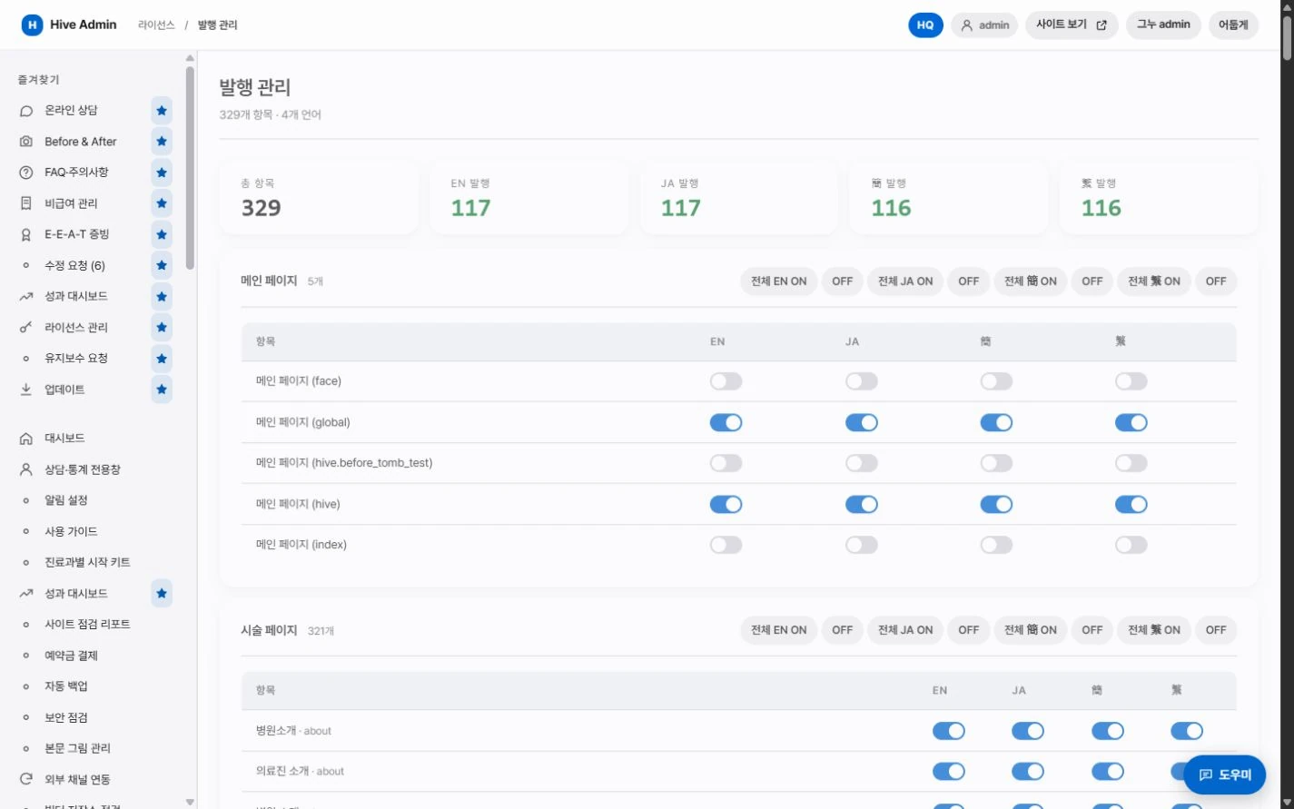Click the star beside 수정 요청 (6)
This screenshot has width=1294, height=809.
[162, 265]
